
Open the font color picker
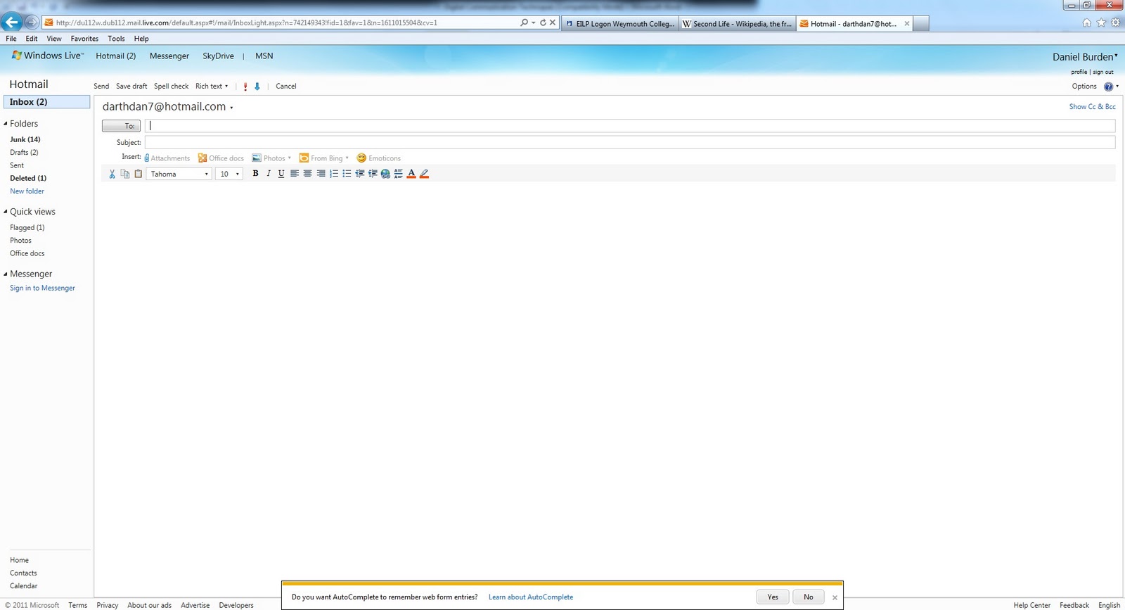point(411,174)
